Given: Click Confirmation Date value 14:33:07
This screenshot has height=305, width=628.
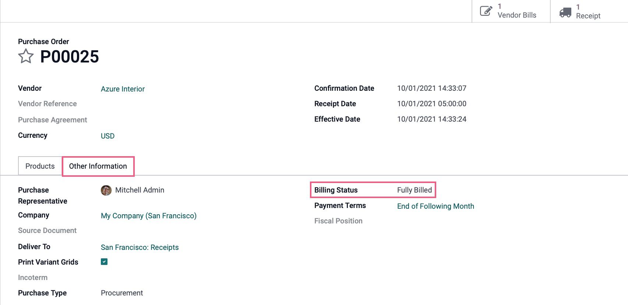Looking at the screenshot, I should (432, 88).
